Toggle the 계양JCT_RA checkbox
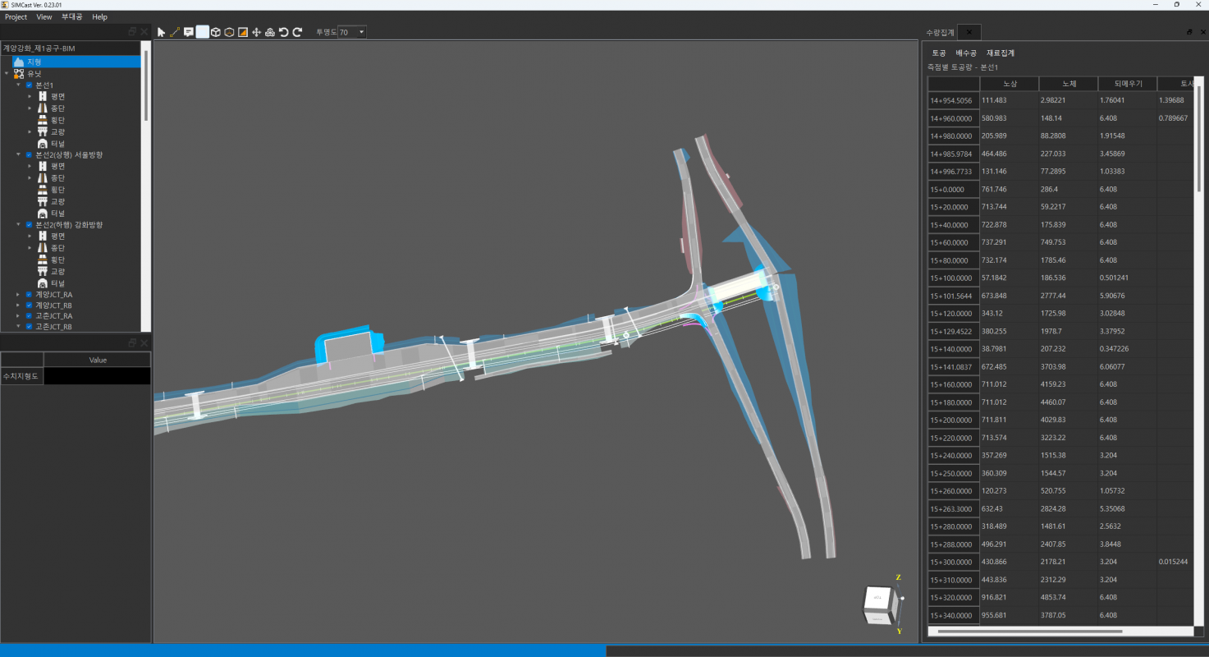Screen dimensions: 1209x657 tap(30, 294)
